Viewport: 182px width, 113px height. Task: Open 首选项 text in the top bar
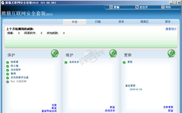tap(144, 7)
